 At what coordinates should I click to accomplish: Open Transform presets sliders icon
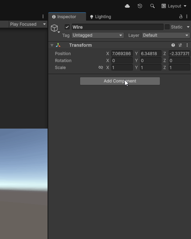[180, 45]
